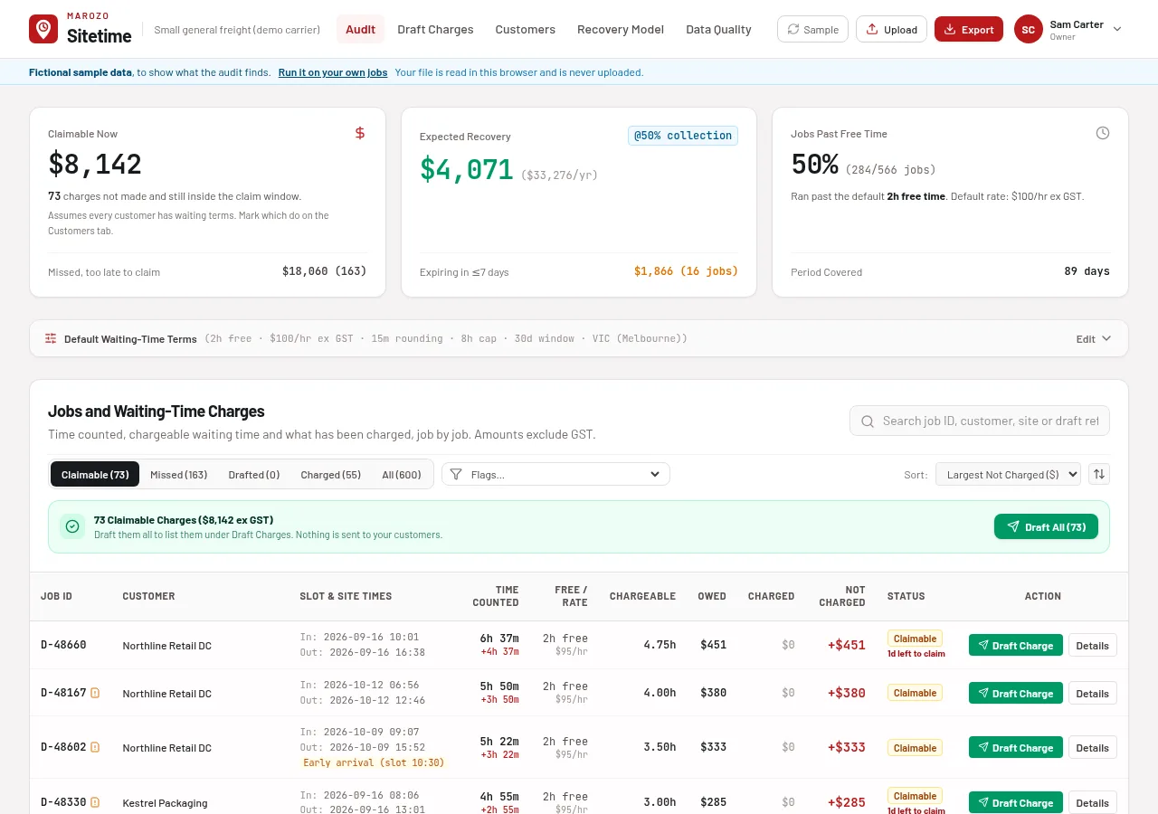This screenshot has height=814, width=1158.
Task: Show the All (600) jobs filter
Action: (x=402, y=474)
